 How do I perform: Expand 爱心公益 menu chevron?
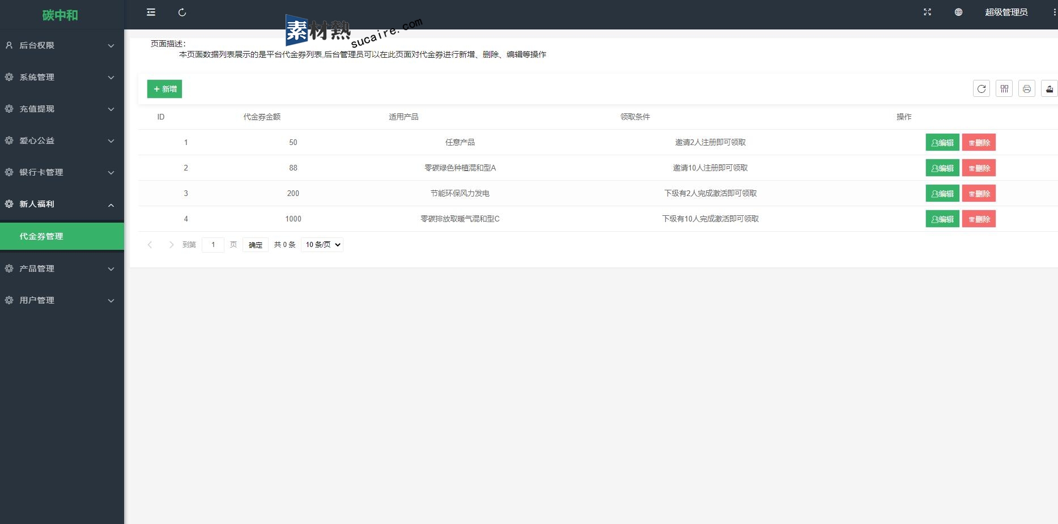(111, 141)
